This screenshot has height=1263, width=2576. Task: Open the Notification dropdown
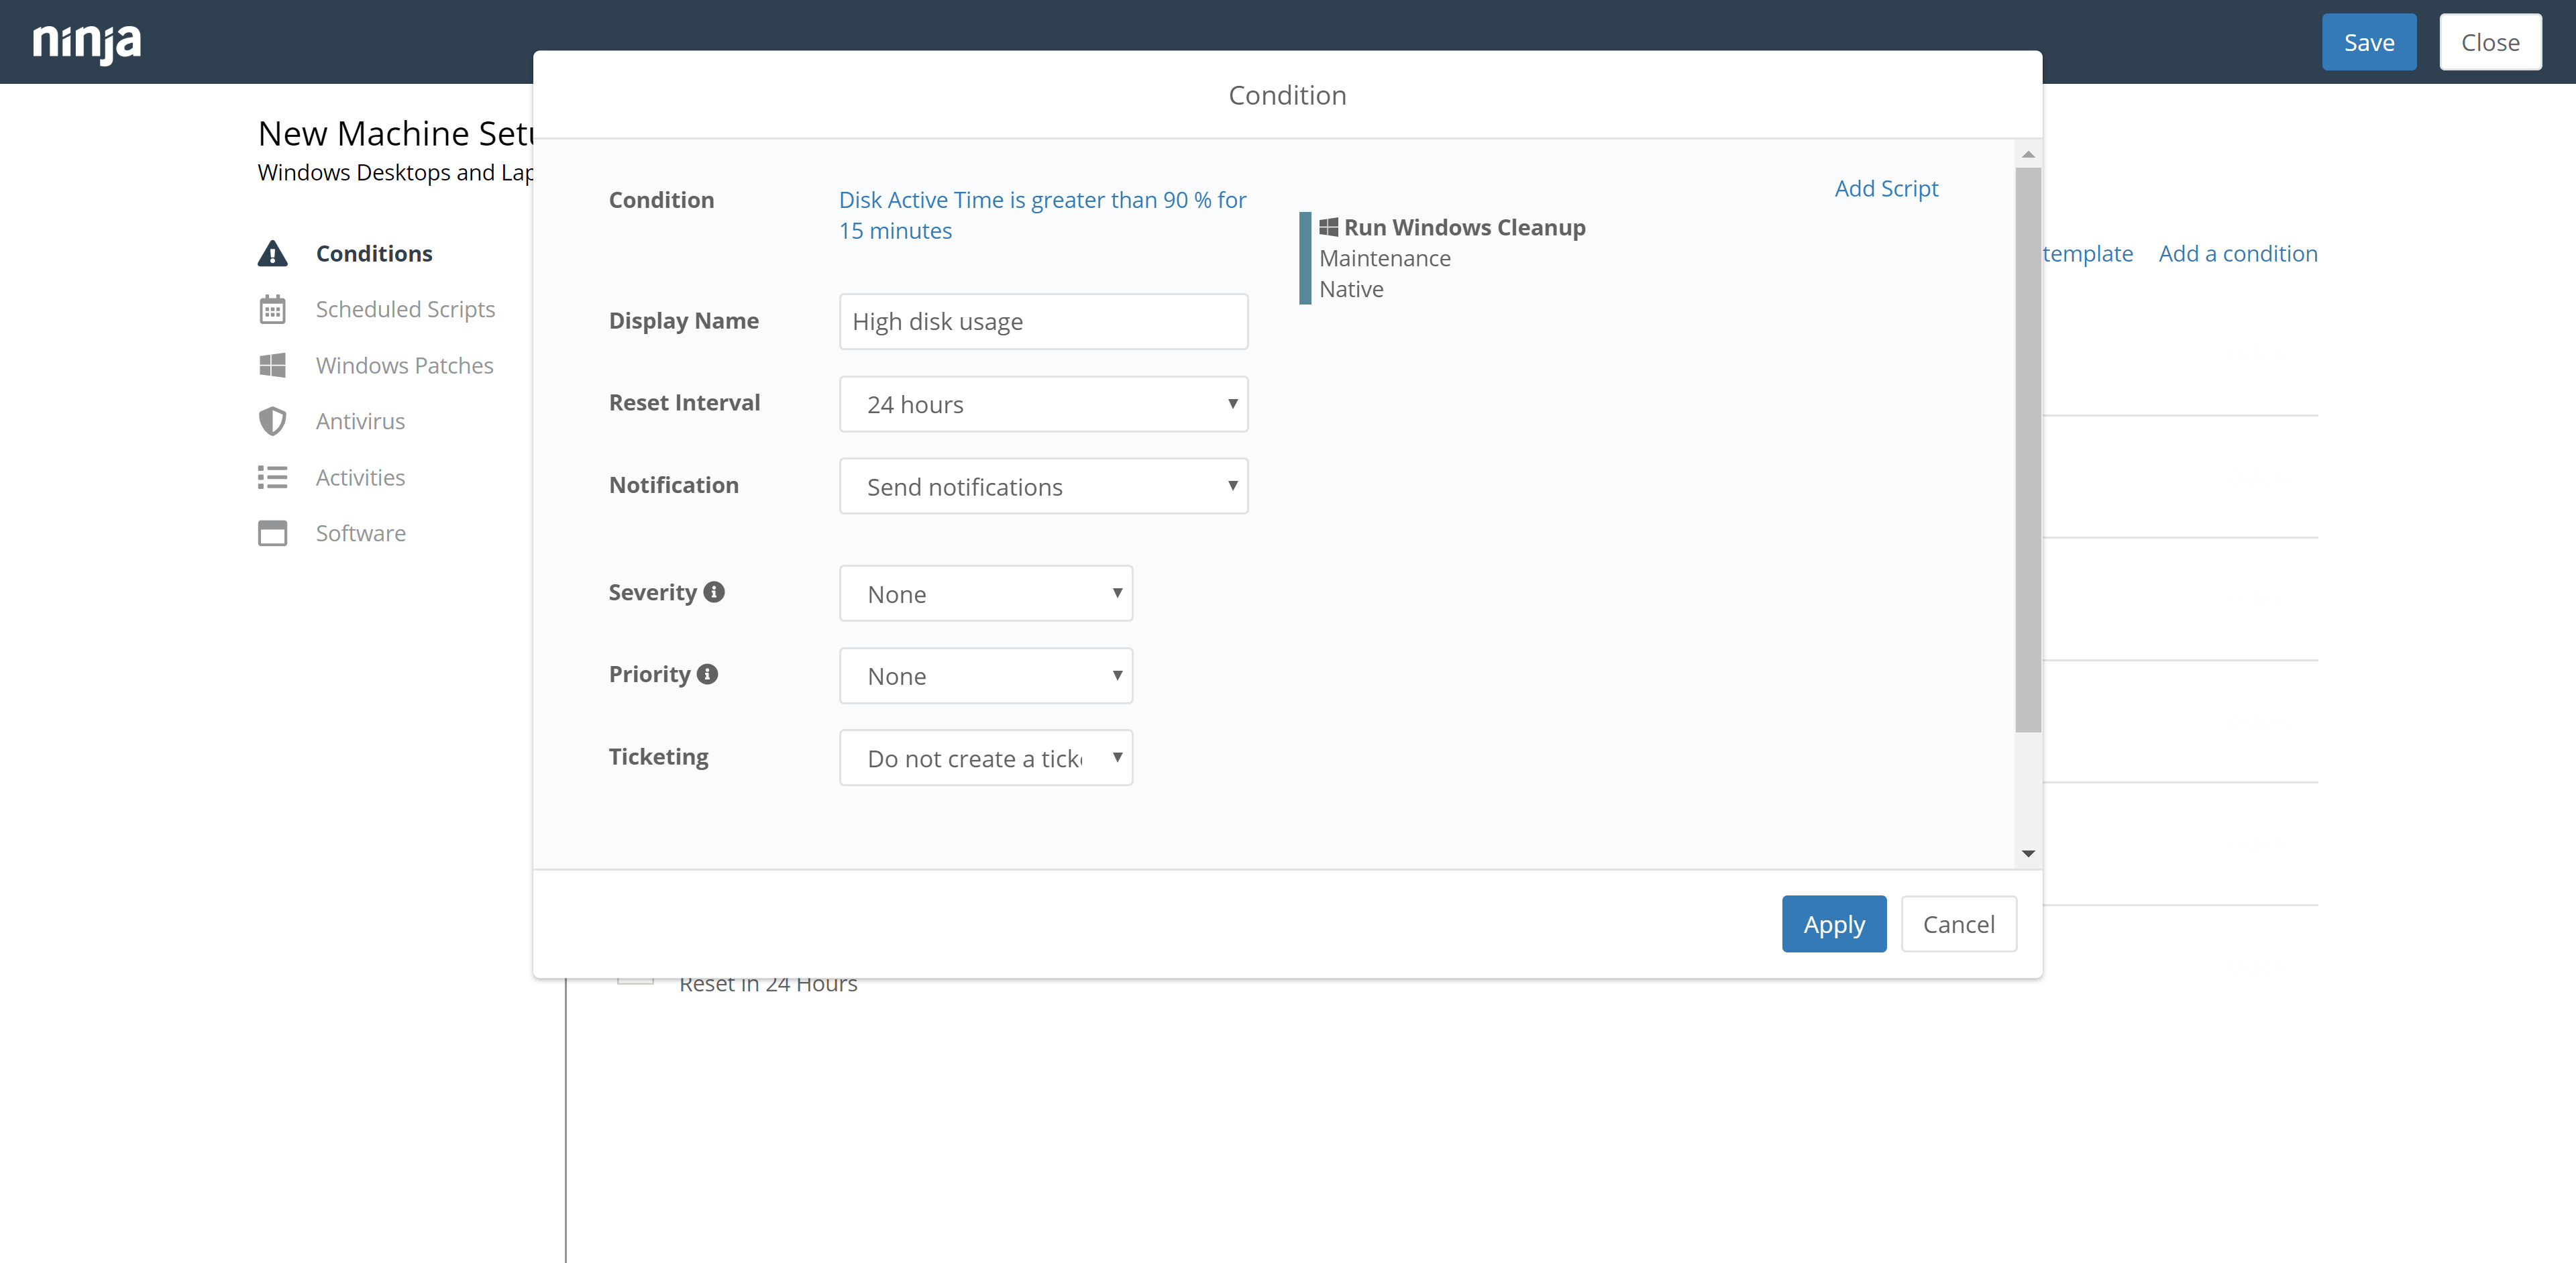tap(1043, 486)
